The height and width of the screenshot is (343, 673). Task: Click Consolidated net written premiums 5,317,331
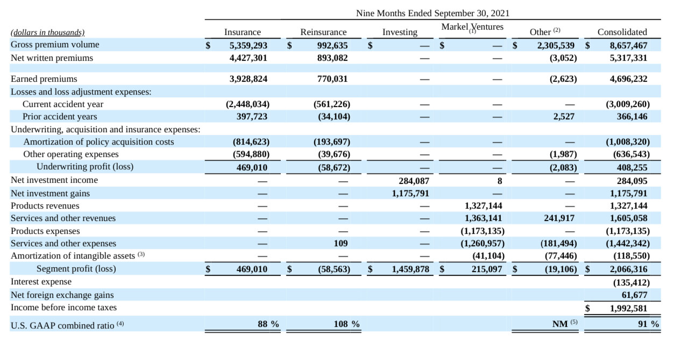coord(628,58)
